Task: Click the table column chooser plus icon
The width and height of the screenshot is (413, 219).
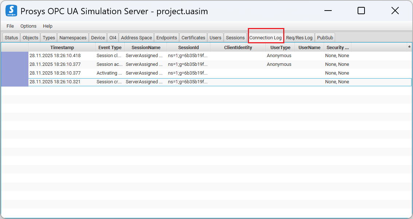Action: click(409, 47)
